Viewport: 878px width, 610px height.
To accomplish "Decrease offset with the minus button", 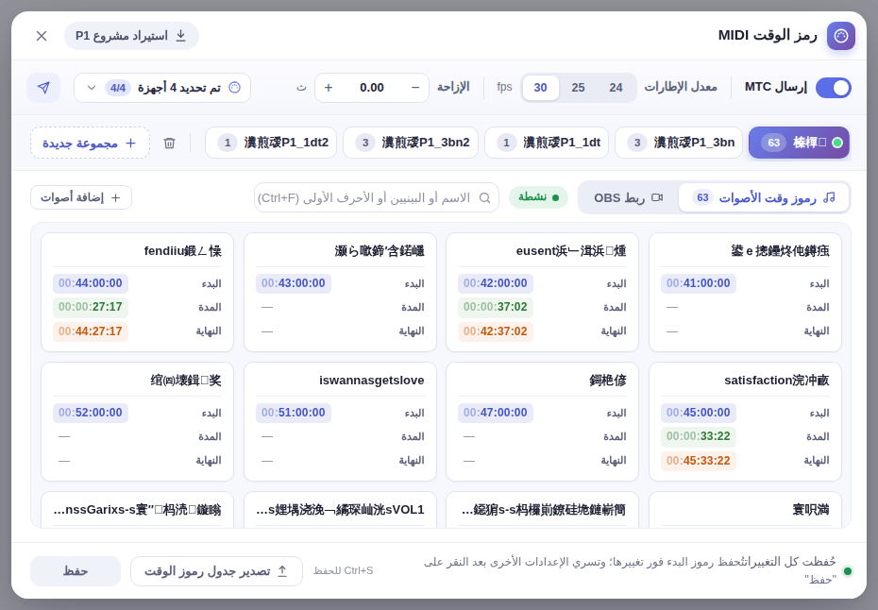I will click(x=415, y=88).
